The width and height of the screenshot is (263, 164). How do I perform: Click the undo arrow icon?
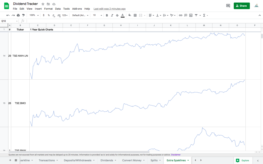pyautogui.click(x=8, y=15)
